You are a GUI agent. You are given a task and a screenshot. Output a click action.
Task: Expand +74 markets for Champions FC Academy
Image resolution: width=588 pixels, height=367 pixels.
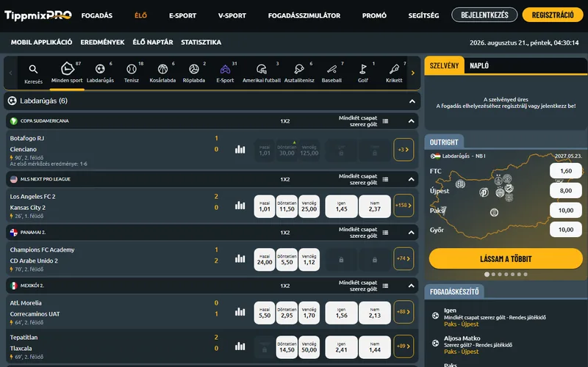[x=404, y=258]
